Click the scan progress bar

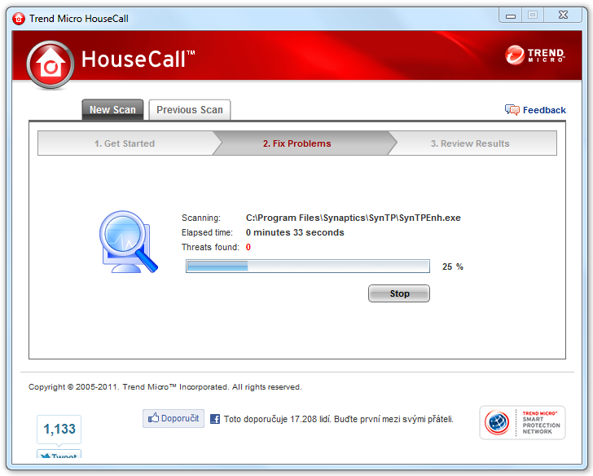pyautogui.click(x=308, y=267)
